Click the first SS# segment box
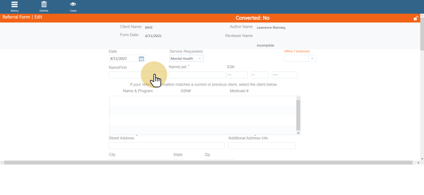The image size is (424, 195). tap(237, 75)
